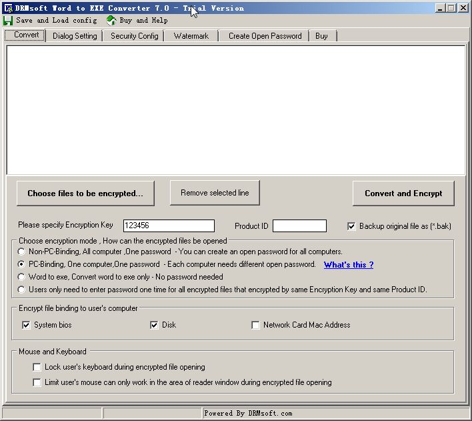The height and width of the screenshot is (421, 472).
Task: Toggle the Disk binding checkbox
Action: [x=154, y=325]
